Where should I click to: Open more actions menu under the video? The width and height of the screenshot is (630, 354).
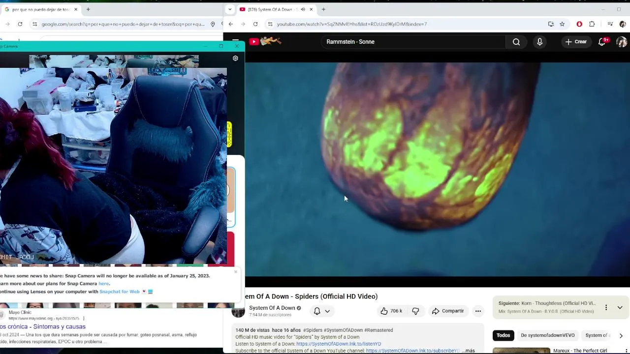477,311
